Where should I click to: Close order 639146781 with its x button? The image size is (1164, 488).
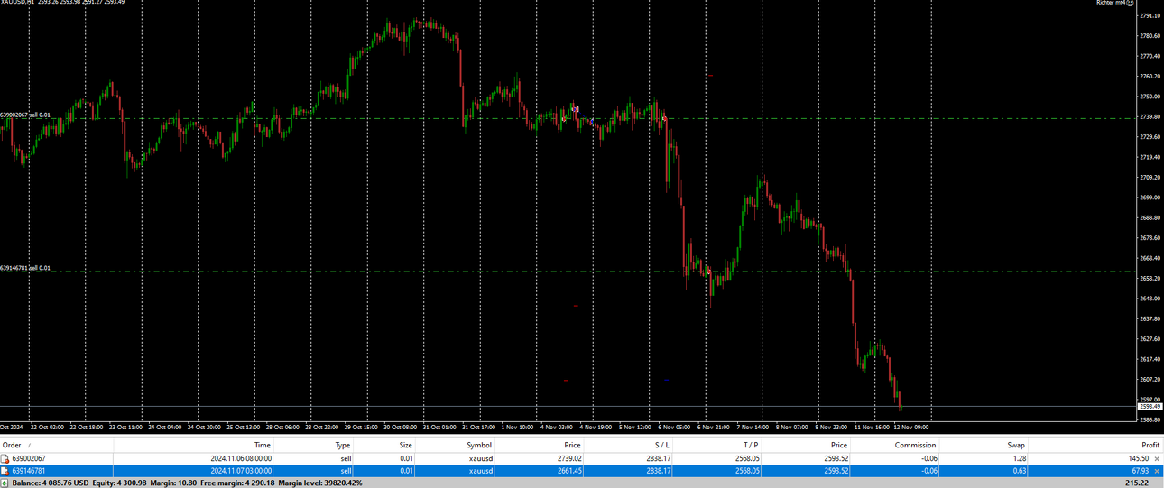click(1157, 471)
